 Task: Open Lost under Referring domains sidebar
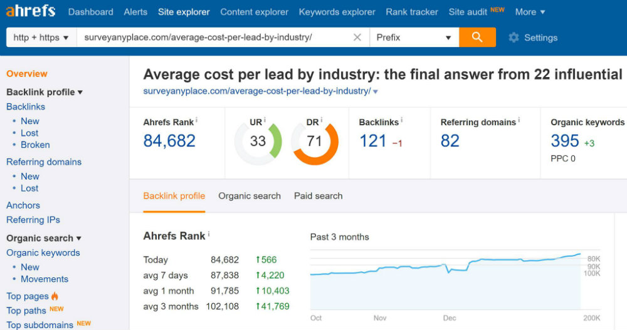(x=29, y=188)
